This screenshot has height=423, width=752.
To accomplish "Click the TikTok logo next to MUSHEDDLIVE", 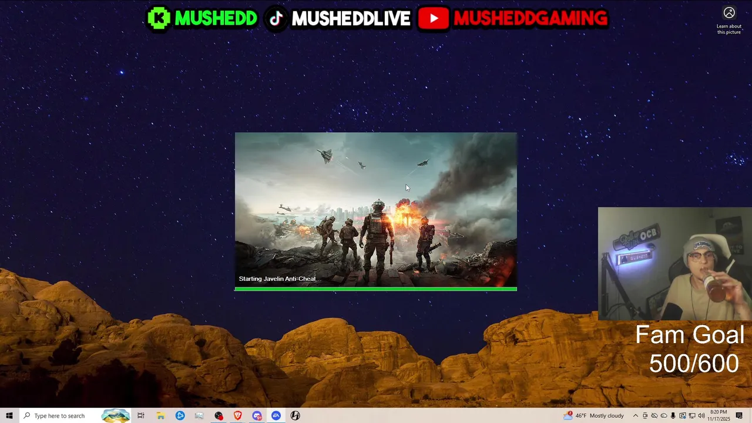I will [x=276, y=18].
